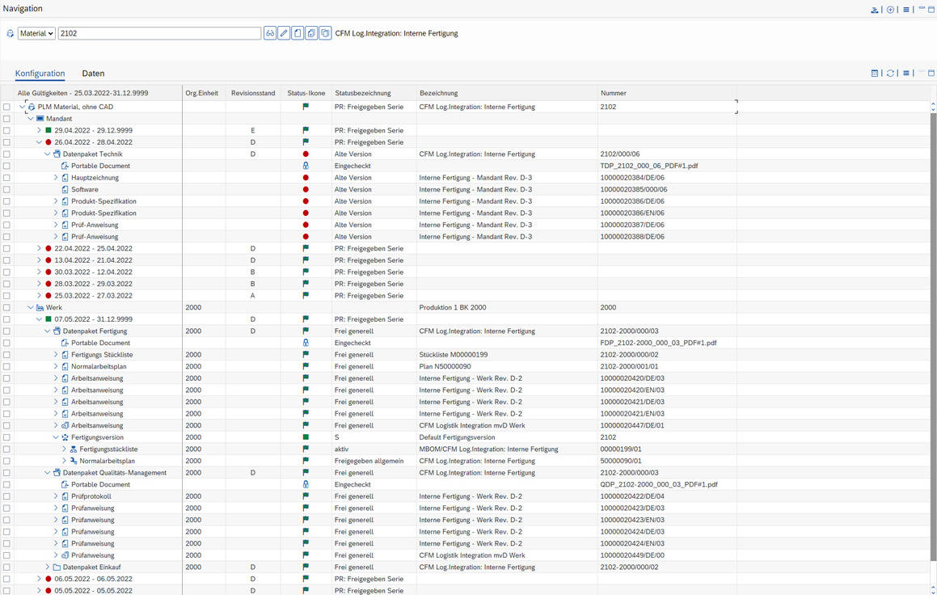Open the three-line menu icon beside the refresh icon
Screen dimensions: 937x595
click(906, 73)
